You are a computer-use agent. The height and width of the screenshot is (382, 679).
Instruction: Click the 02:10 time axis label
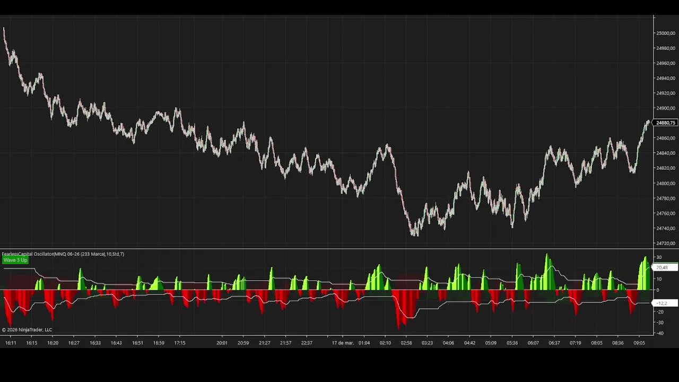pyautogui.click(x=385, y=343)
